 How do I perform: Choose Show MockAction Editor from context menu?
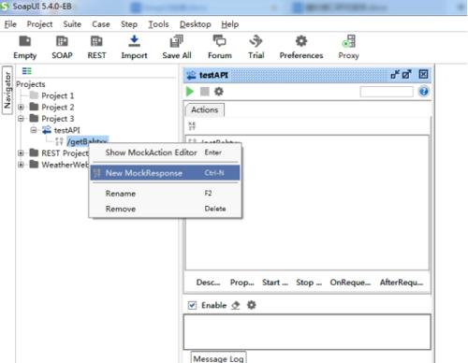(x=165, y=152)
